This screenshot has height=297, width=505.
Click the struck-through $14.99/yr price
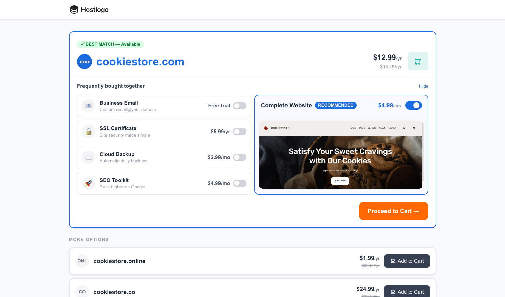pos(391,67)
